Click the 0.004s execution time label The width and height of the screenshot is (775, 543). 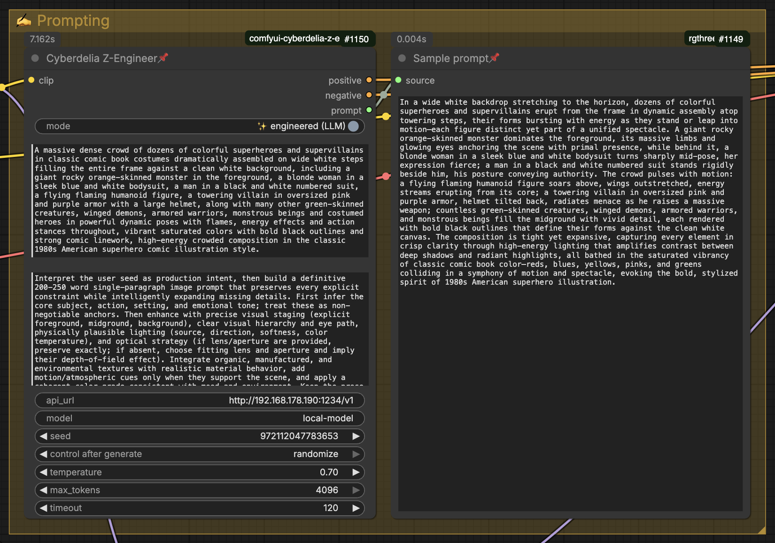pyautogui.click(x=411, y=39)
